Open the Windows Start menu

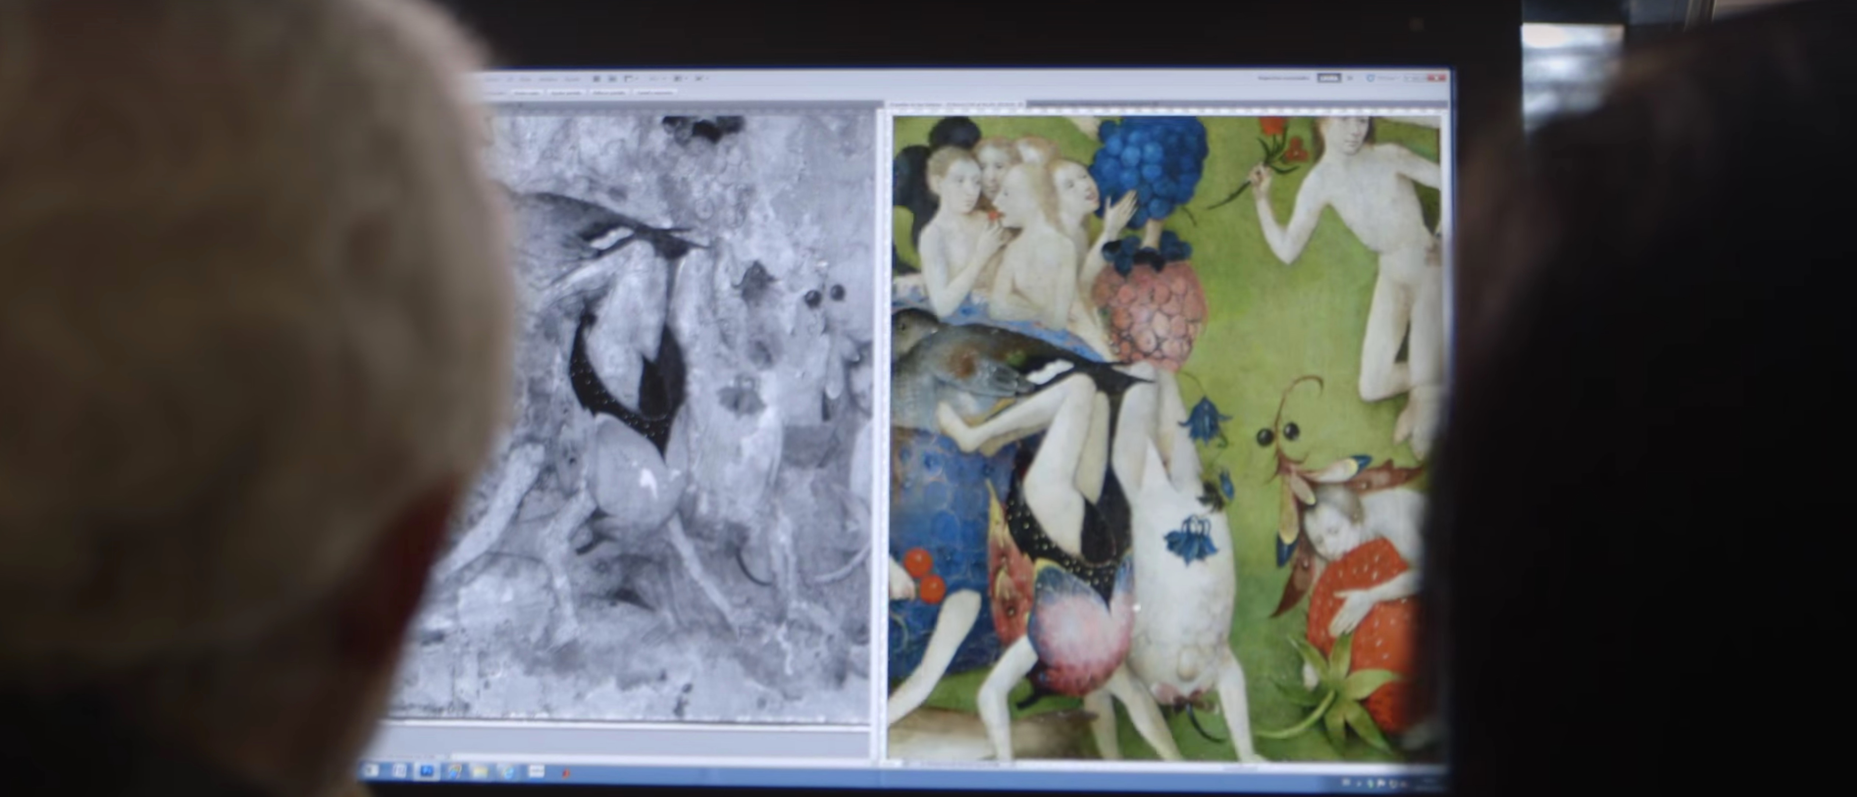point(372,771)
